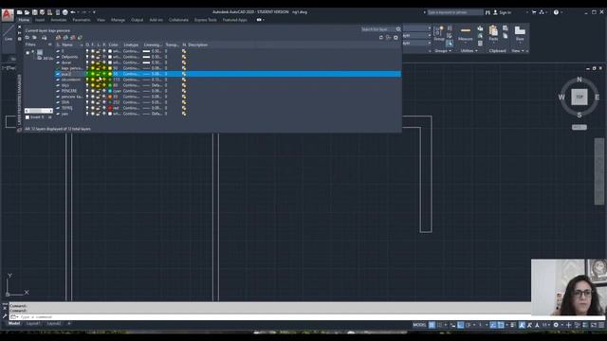The image size is (607, 341).
Task: Change red color swatch of TEFRİŞ layer
Action: click(x=110, y=108)
